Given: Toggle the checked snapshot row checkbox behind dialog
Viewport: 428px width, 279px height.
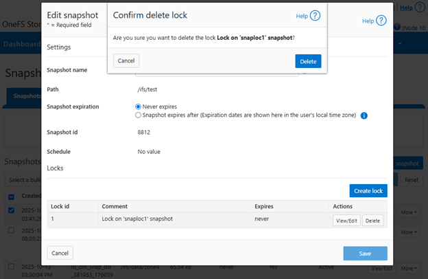Looking at the screenshot, I should (12, 210).
